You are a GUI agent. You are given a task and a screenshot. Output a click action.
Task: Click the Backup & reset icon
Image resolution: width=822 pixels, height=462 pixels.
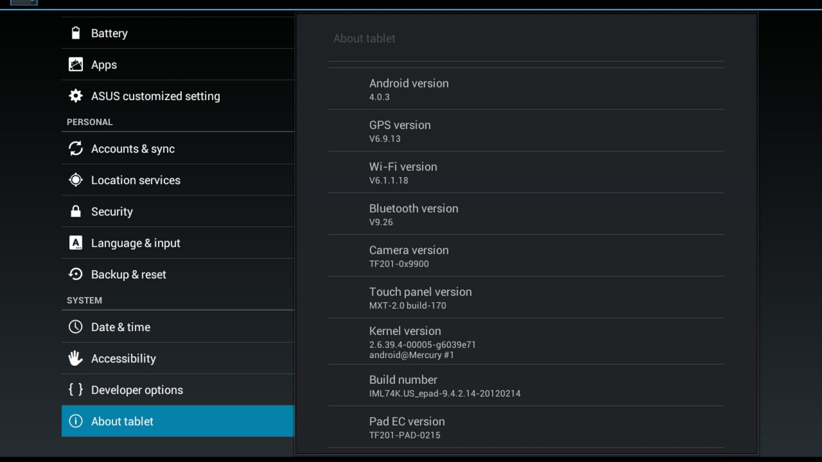76,274
